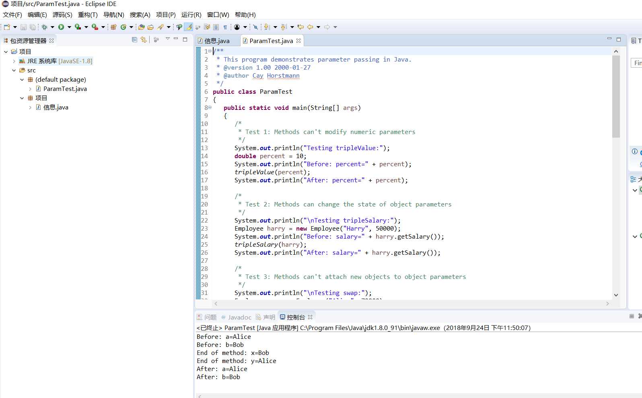This screenshot has height=398, width=642.
Task: Switch to 信息.java editor tab
Action: pyautogui.click(x=216, y=41)
